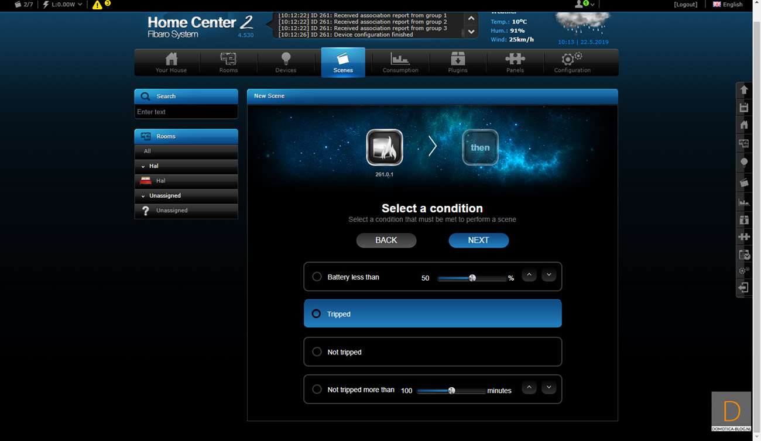Viewport: 761px width, 441px height.
Task: Collapse the Unassigned room group
Action: [x=143, y=196]
